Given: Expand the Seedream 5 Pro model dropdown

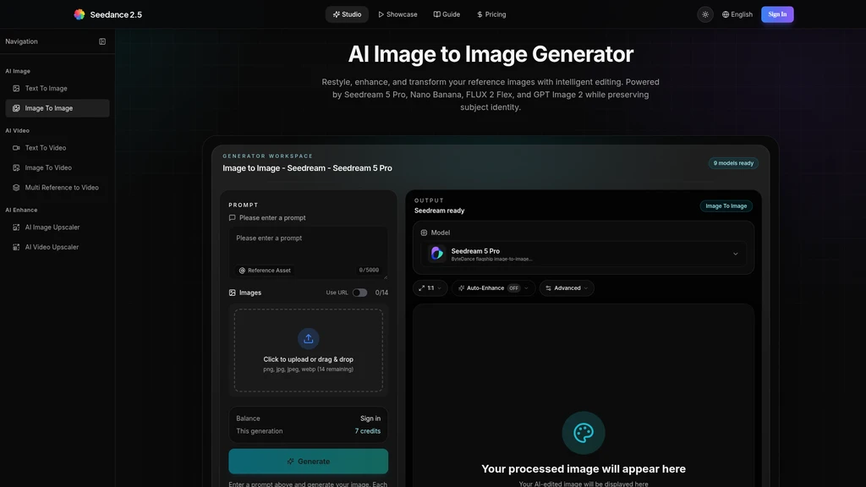Looking at the screenshot, I should click(584, 254).
